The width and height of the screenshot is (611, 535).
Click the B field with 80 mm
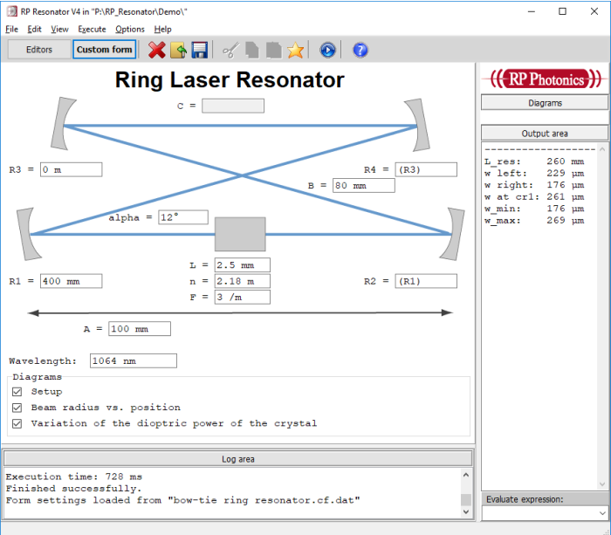[364, 186]
